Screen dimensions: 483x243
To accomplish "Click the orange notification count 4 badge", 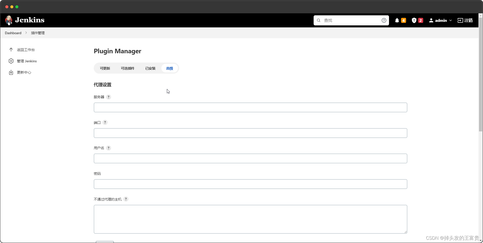I will coord(404,20).
